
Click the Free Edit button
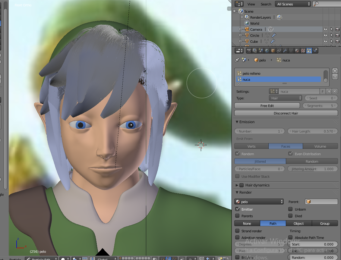point(267,106)
